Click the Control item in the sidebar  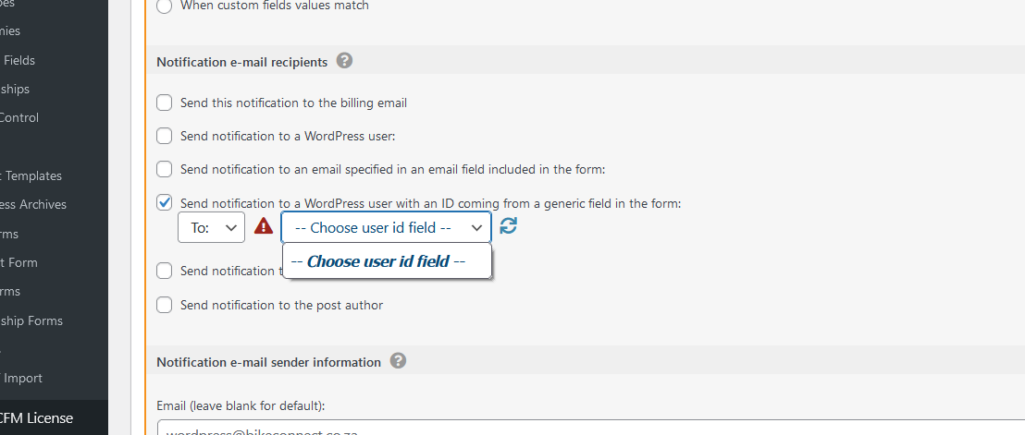point(19,117)
